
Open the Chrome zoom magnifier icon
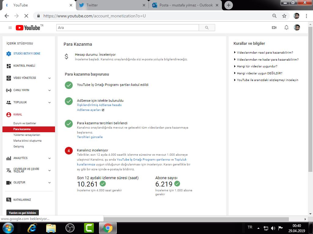pos(274,16)
